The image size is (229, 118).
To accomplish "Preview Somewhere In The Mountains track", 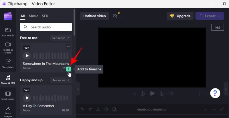I will pos(27,56).
